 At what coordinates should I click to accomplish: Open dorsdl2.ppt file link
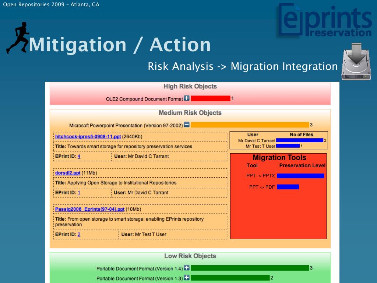(68, 173)
